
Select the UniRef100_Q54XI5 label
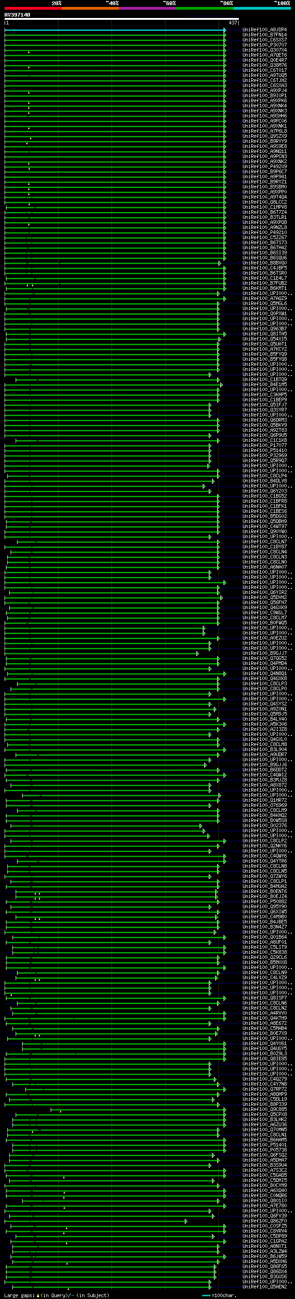265,339
